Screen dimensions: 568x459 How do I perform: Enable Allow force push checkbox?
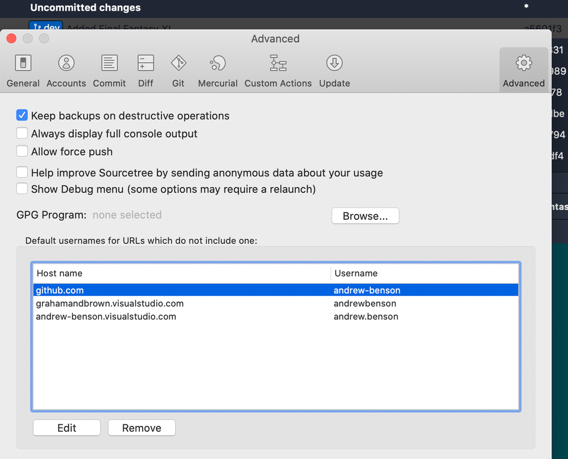[22, 151]
